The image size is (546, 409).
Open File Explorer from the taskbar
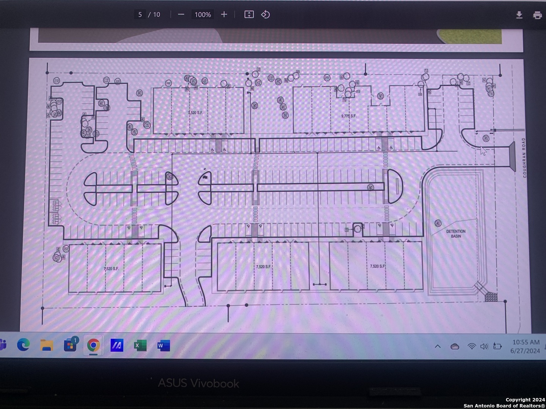pos(47,345)
